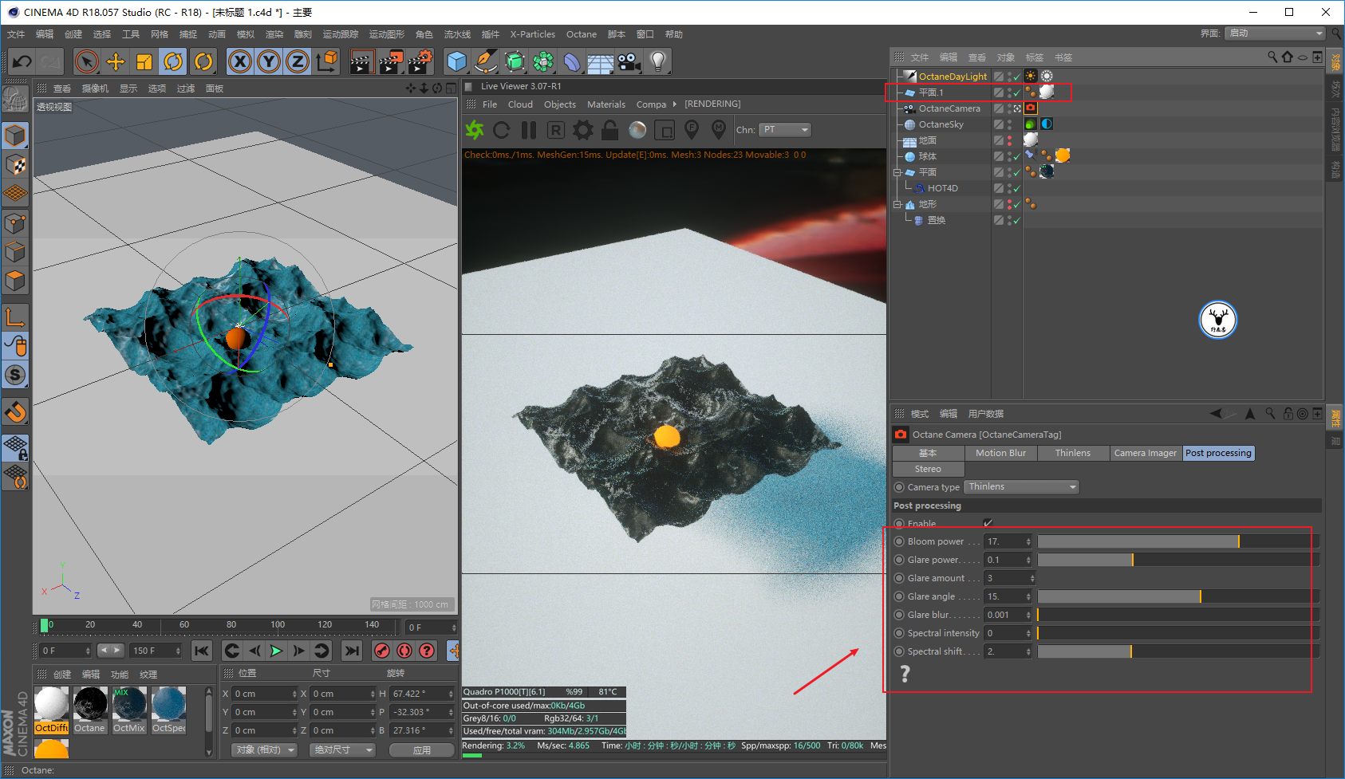Click the Floor environment icon
The height and width of the screenshot is (779, 1345).
coord(600,61)
